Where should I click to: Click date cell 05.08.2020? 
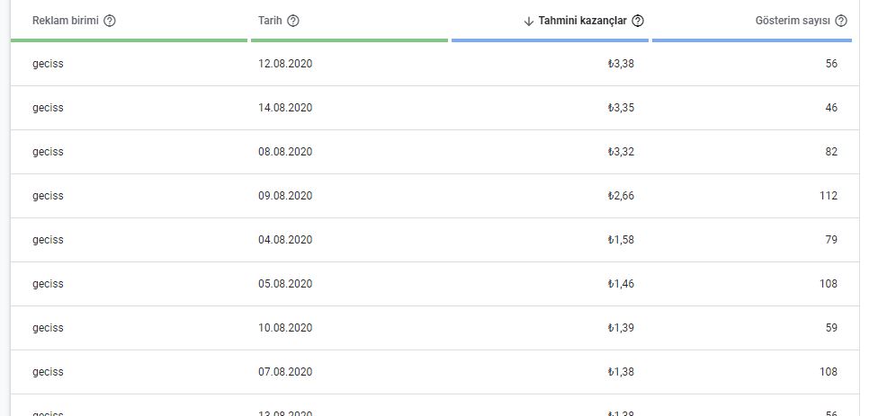(x=285, y=284)
